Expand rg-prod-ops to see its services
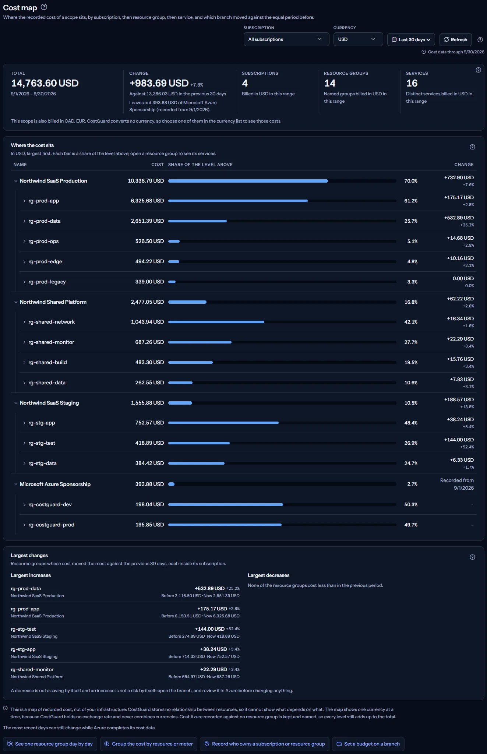Screen dimensions: 487x754 click(24, 242)
